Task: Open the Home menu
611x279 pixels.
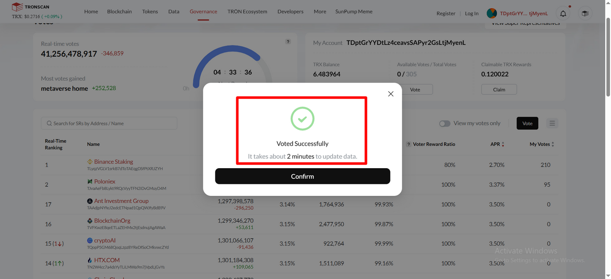Action: click(91, 11)
